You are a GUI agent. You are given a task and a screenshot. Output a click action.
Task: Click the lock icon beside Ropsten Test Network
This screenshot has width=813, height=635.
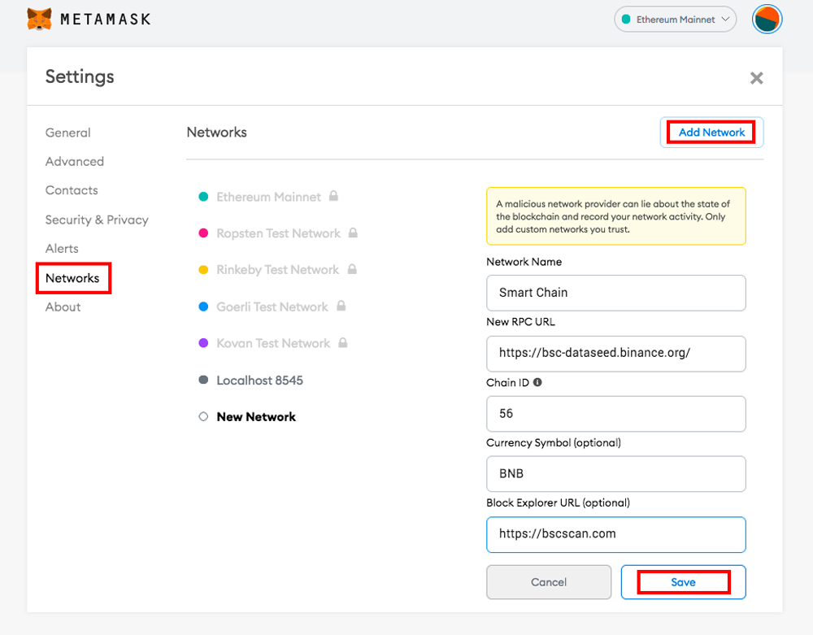[353, 233]
